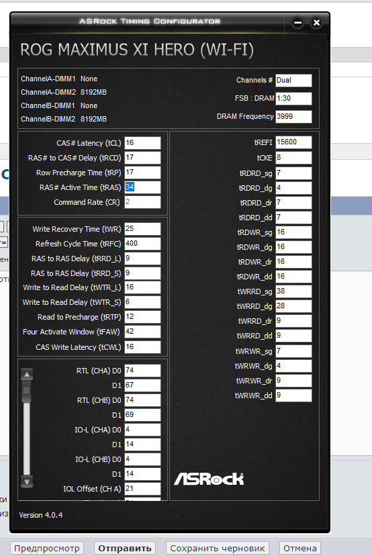This screenshot has width=372, height=556.
Task: Click the RTL (CHA) D1 field showing 67
Action: [x=142, y=385]
